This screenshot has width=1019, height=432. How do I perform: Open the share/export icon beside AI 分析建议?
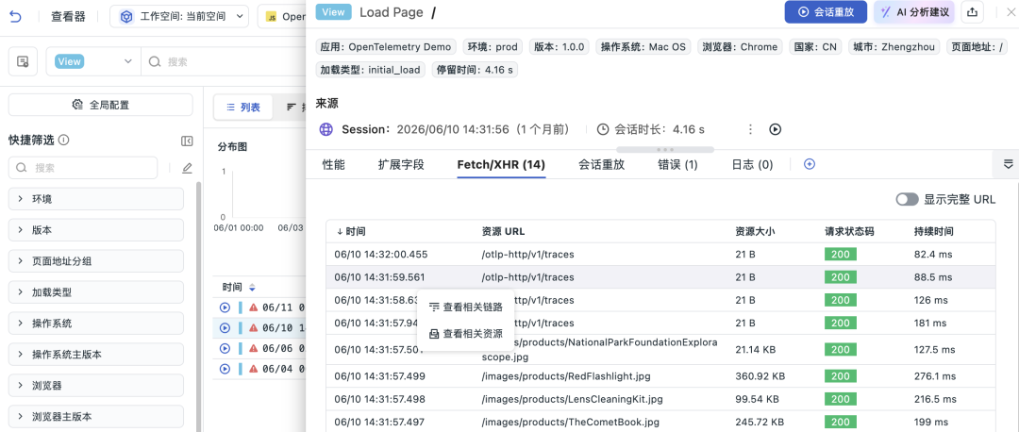click(x=972, y=11)
